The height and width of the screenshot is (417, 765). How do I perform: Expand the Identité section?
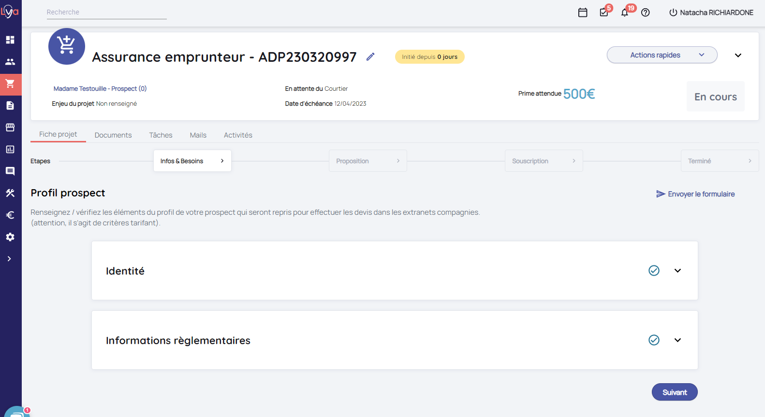click(x=677, y=271)
